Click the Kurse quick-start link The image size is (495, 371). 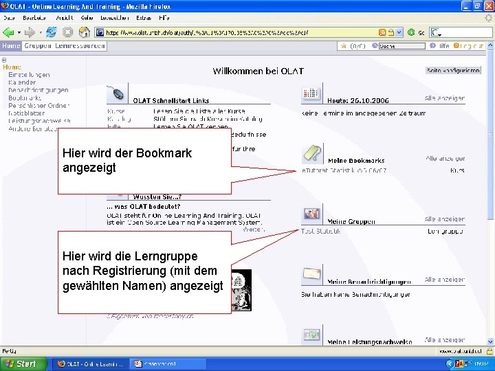tap(116, 111)
